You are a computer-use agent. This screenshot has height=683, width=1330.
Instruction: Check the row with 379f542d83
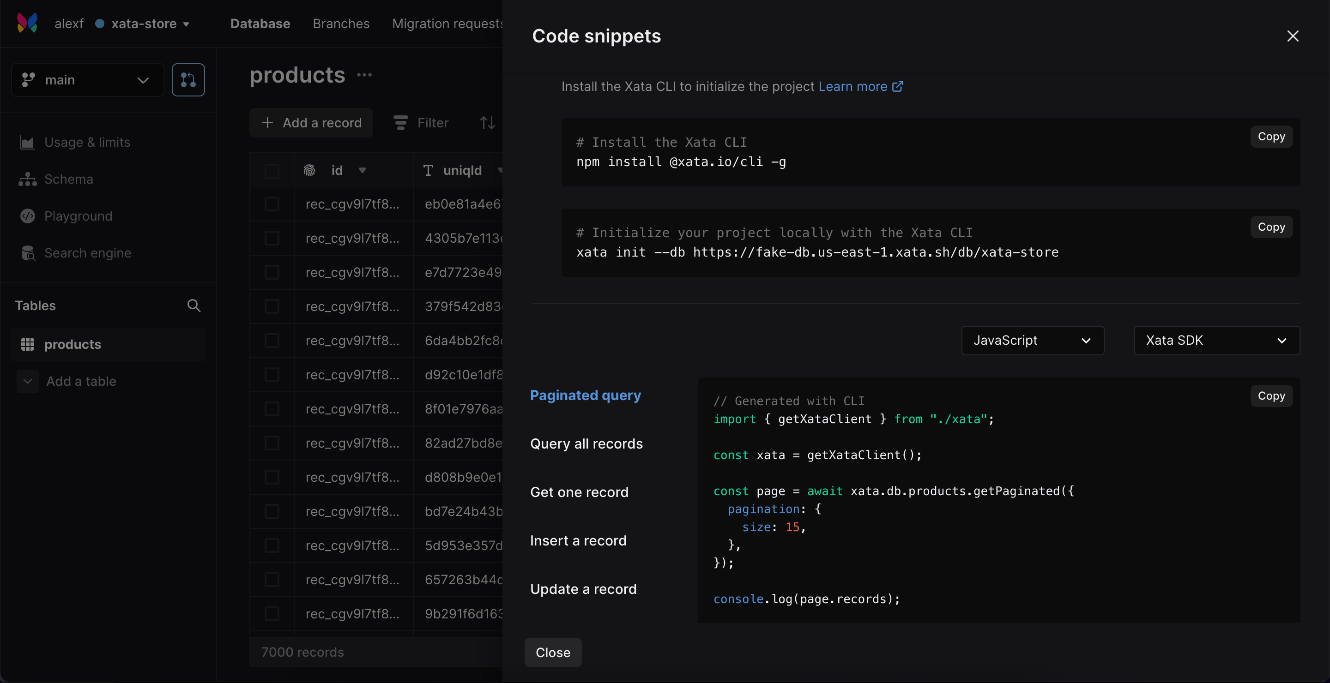tap(272, 306)
